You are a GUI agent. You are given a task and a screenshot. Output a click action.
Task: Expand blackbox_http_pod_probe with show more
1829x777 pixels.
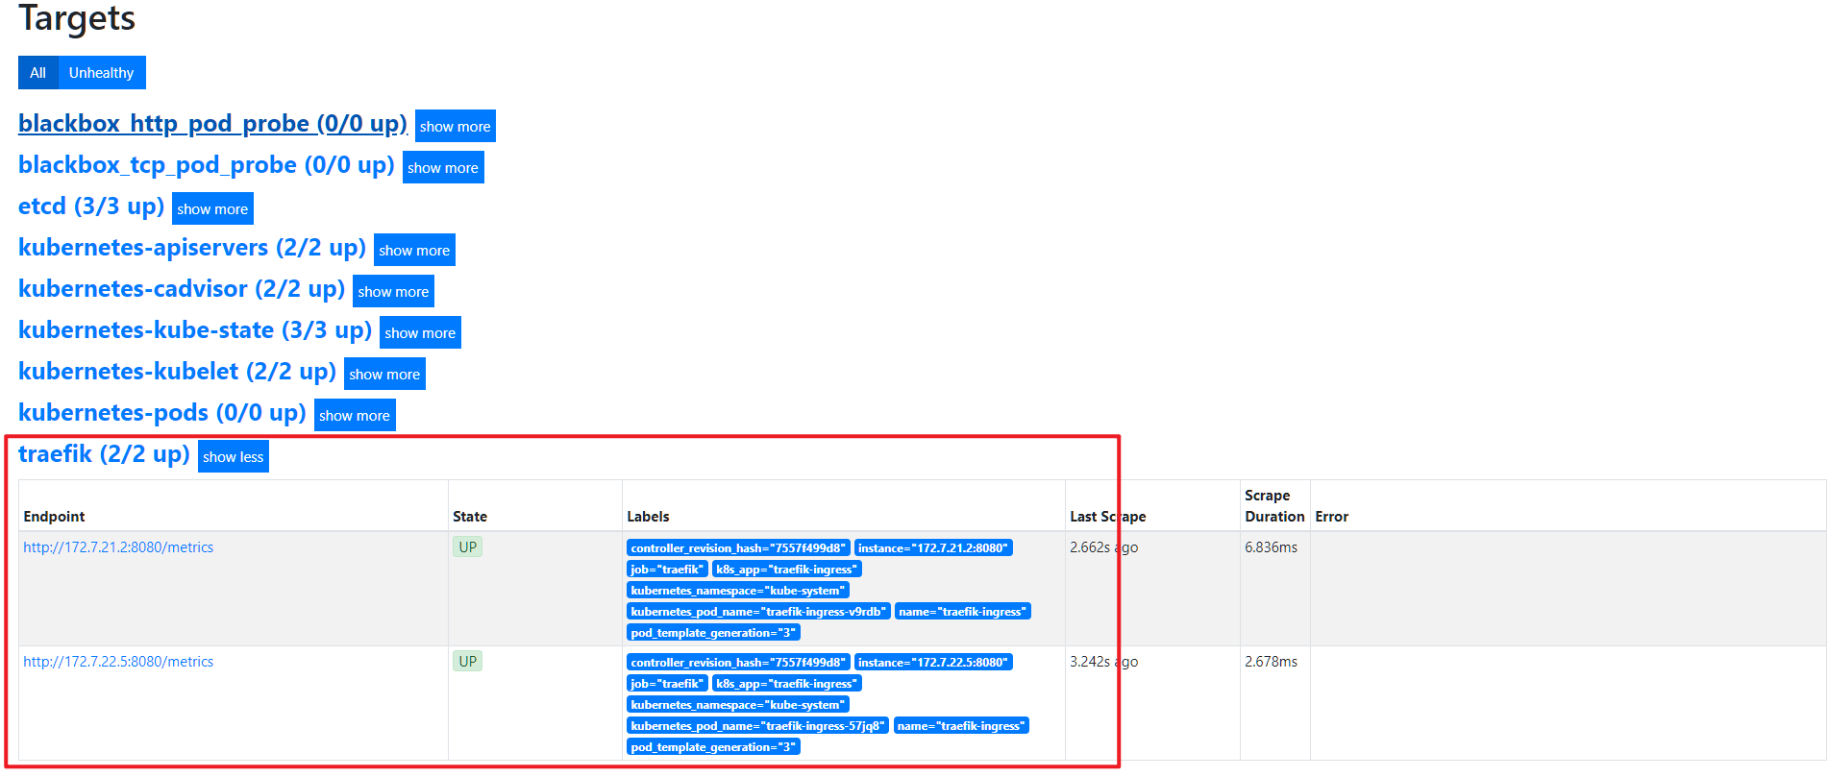[x=455, y=127]
